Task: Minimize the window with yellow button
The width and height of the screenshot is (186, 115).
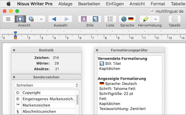Action: coord(11,11)
